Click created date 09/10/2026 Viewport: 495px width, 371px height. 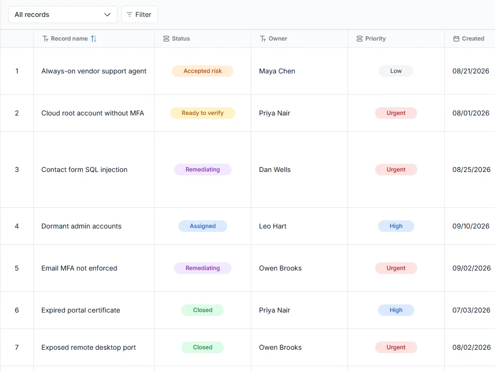pos(471,226)
